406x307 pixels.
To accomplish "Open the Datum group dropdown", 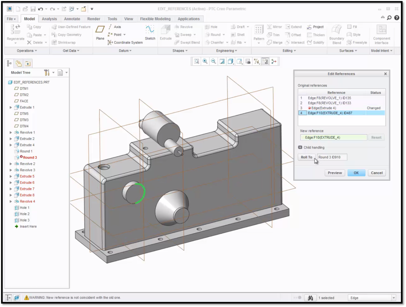I will pyautogui.click(x=125, y=51).
